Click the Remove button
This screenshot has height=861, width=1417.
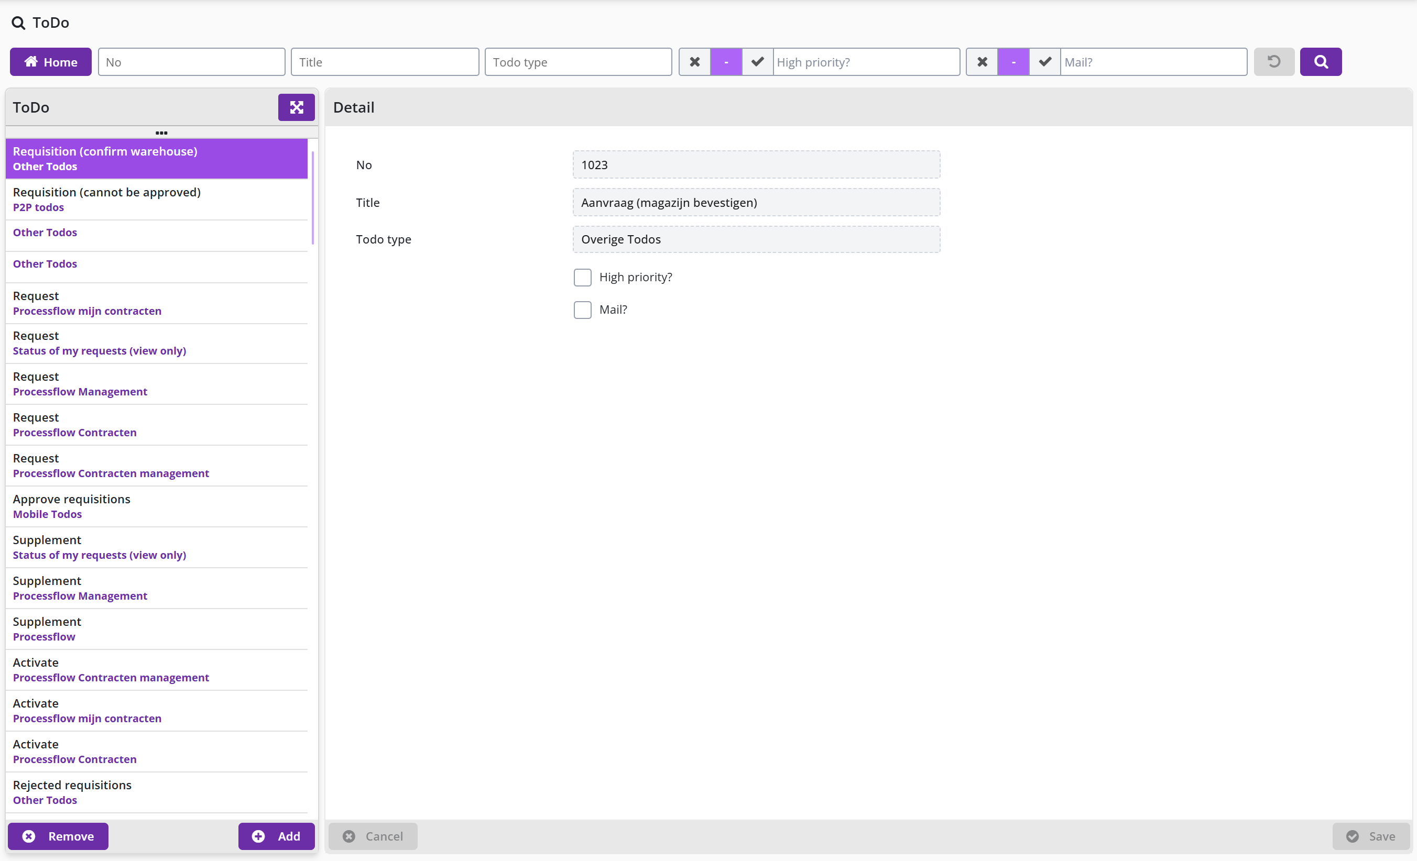pos(58,836)
